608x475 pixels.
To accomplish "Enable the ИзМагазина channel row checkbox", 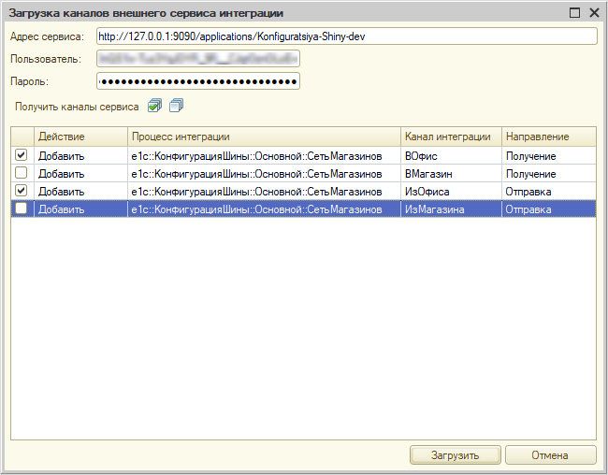I will [22, 209].
